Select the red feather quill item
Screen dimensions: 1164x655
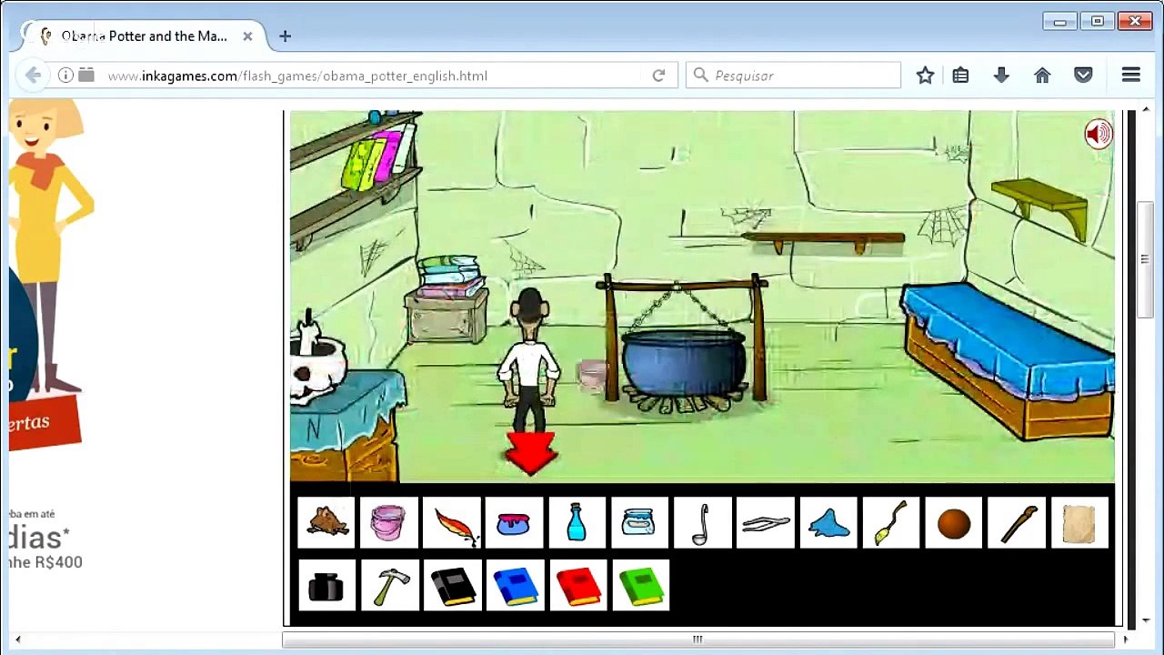tap(452, 522)
